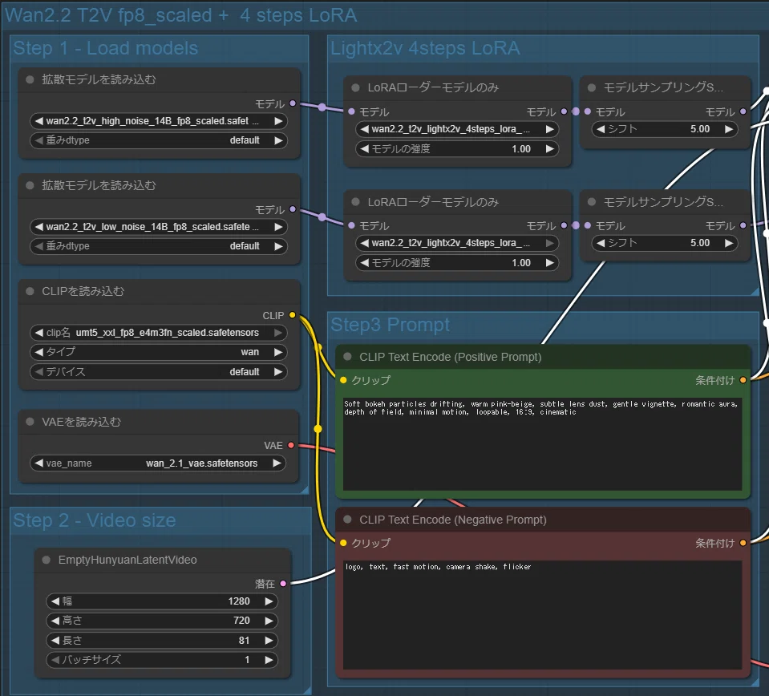
Task: Click the 条件付け output slot on the Positive Prompt node
Action: coord(743,380)
